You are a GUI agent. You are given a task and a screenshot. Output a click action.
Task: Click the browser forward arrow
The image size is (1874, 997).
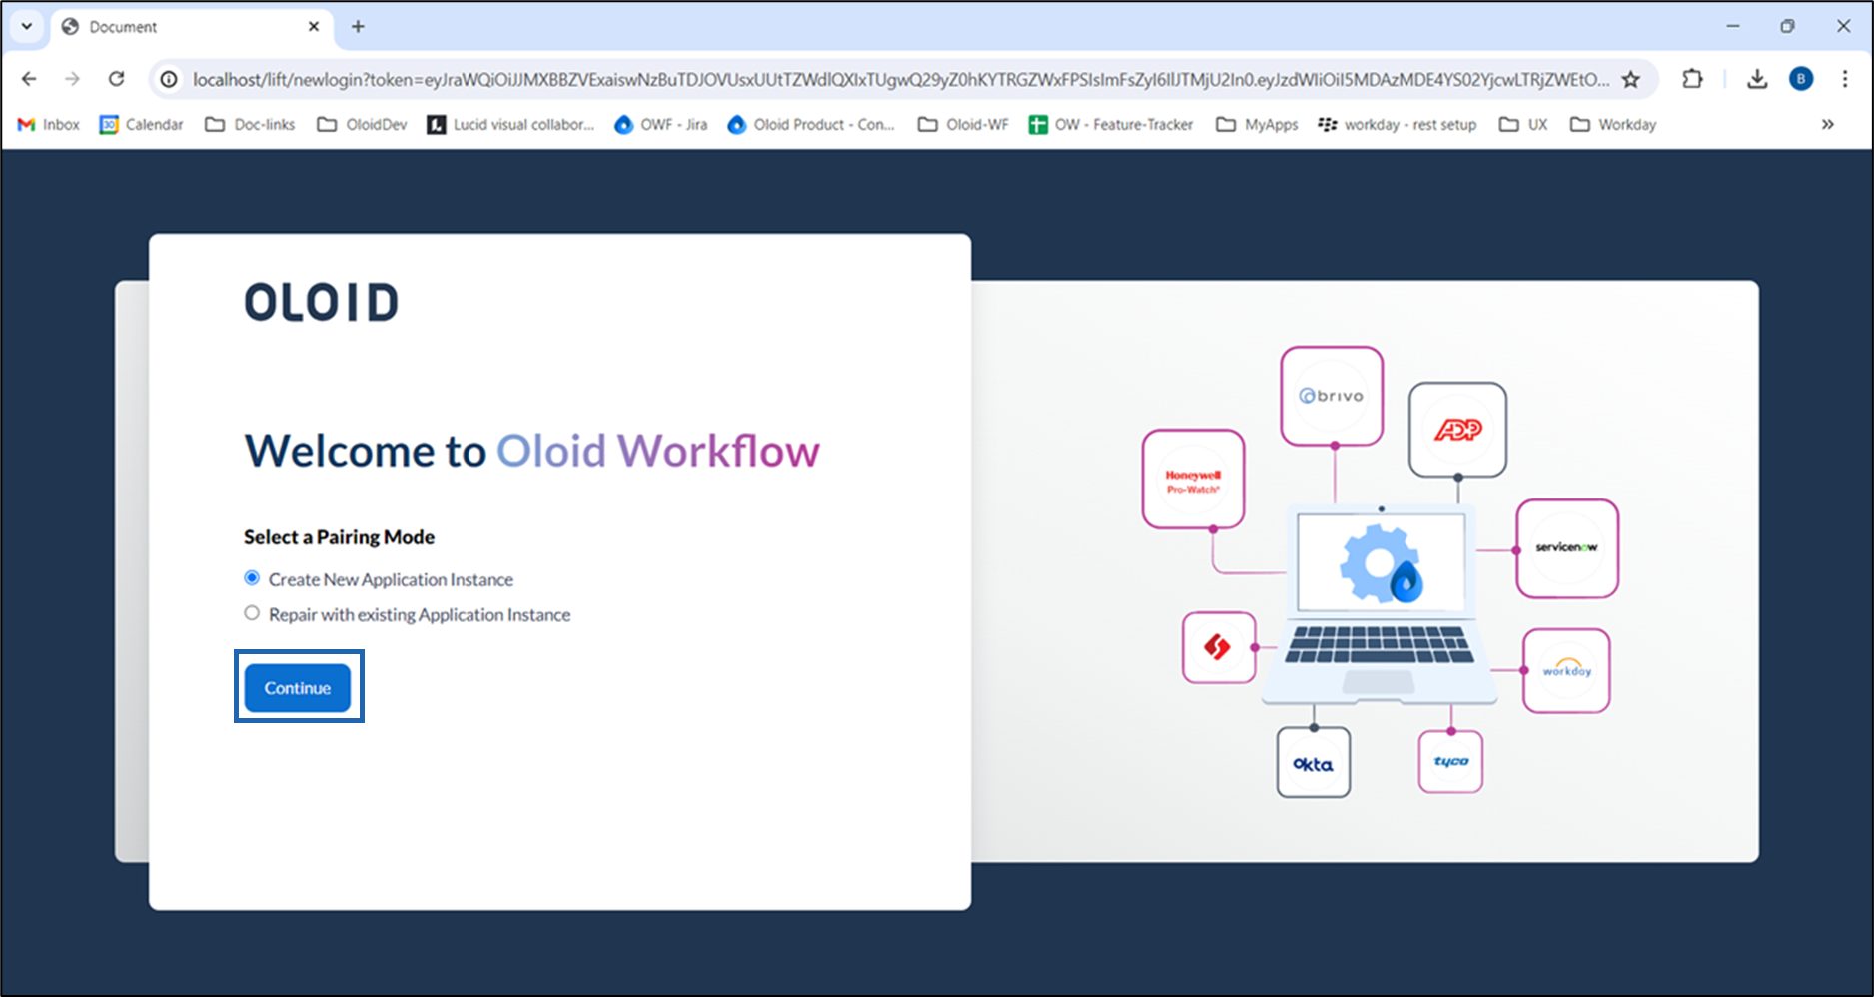click(72, 79)
